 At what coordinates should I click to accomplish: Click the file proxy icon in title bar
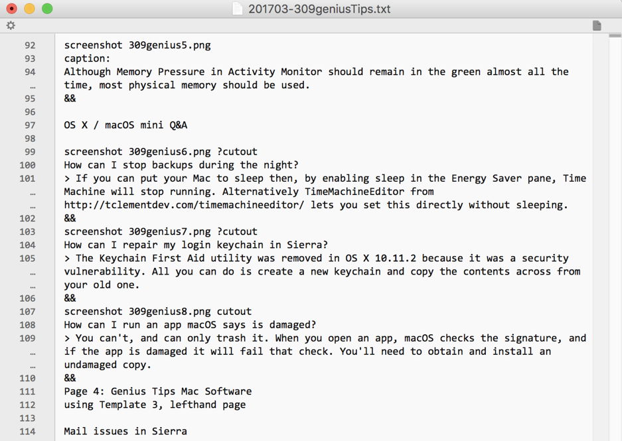click(x=238, y=9)
